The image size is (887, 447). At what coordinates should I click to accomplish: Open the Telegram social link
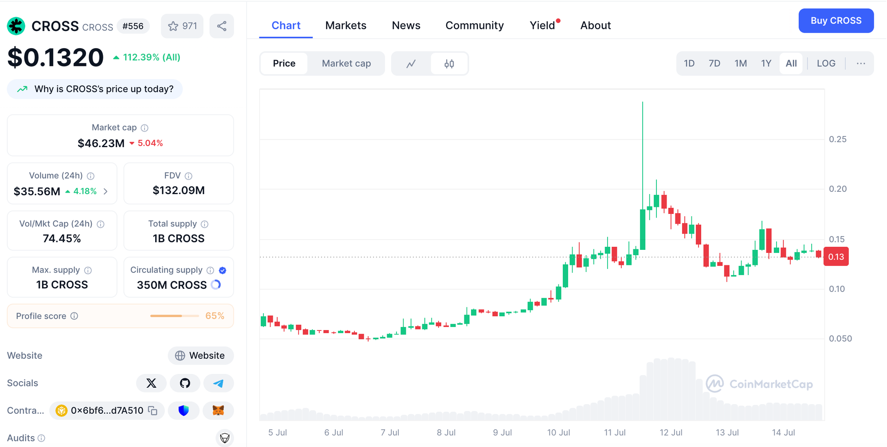tap(219, 383)
